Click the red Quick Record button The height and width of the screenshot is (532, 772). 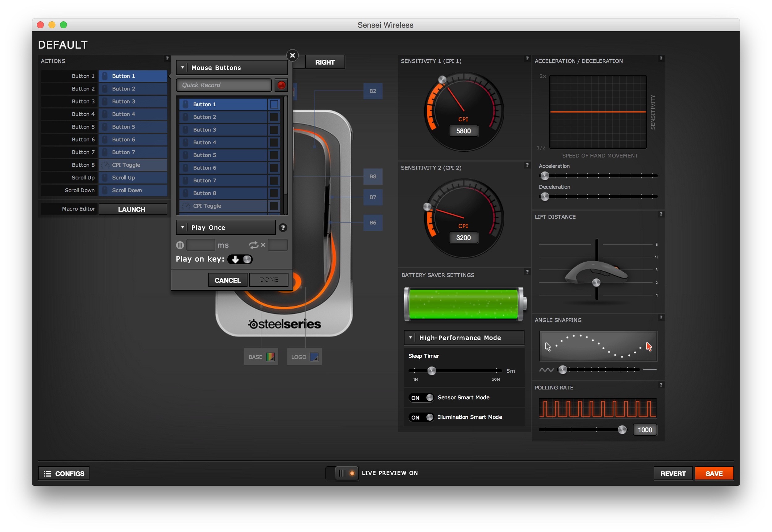coord(281,85)
